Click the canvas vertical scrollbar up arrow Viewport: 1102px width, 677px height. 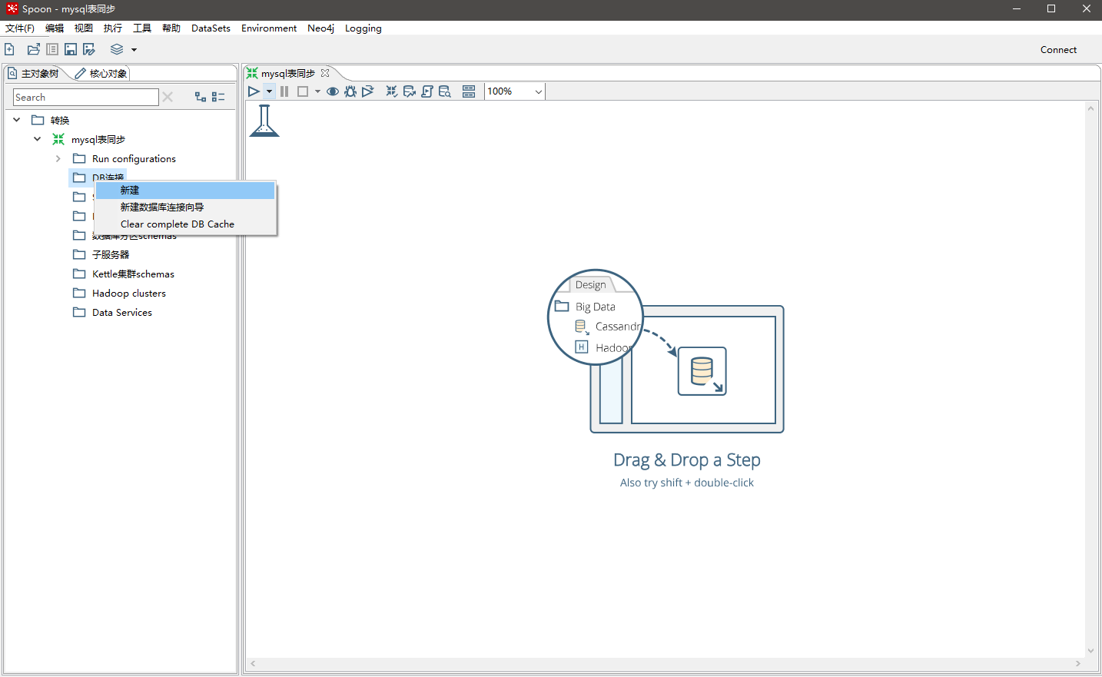coord(1090,108)
